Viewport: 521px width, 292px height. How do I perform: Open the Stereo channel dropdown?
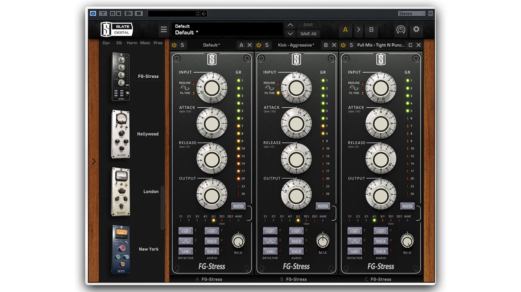coord(412,13)
